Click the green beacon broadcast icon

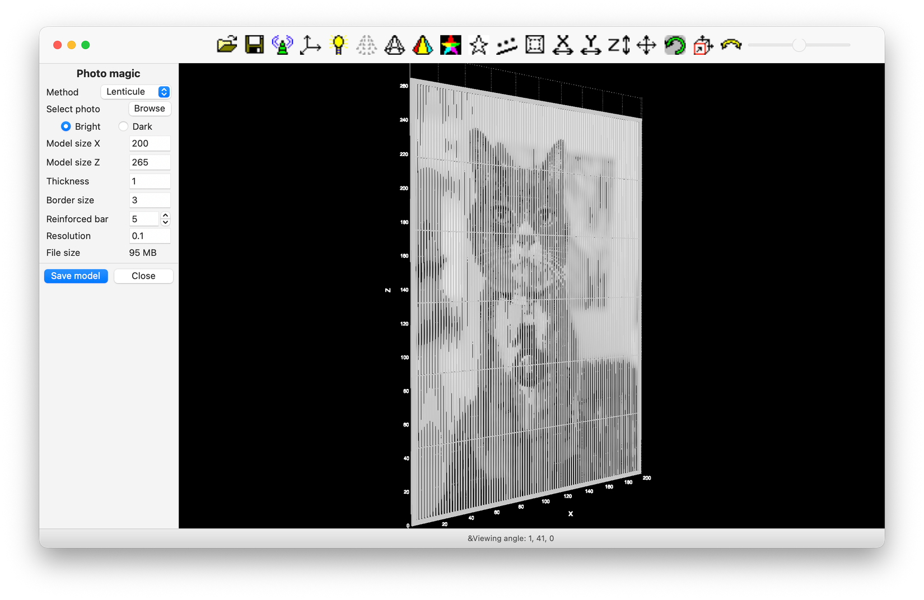tap(282, 45)
